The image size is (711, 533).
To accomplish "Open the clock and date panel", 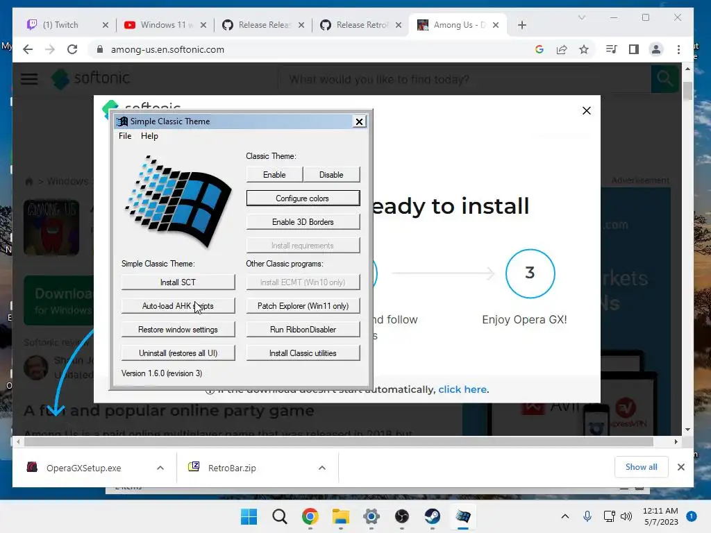I will (661, 516).
